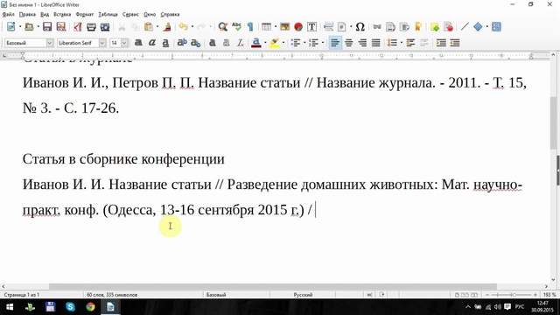The width and height of the screenshot is (560, 315).
Task: Open the paragraph style dropdown 'Базовый'
Action: [x=50, y=43]
